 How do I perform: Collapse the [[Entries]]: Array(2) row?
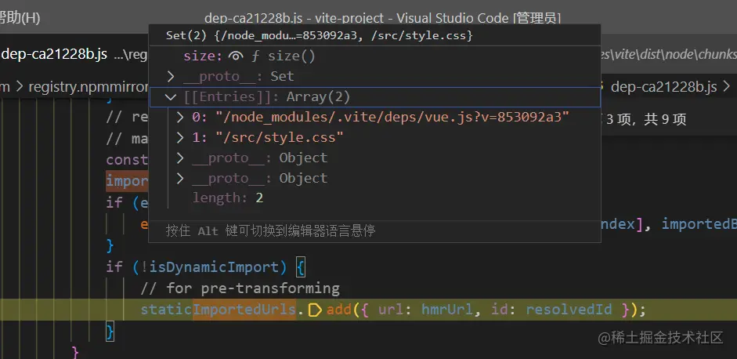[171, 97]
